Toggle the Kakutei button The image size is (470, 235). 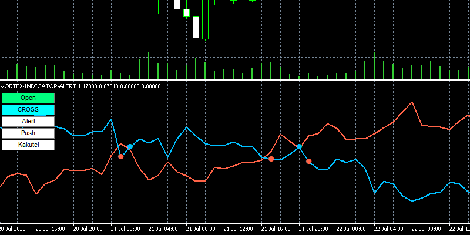click(x=28, y=145)
